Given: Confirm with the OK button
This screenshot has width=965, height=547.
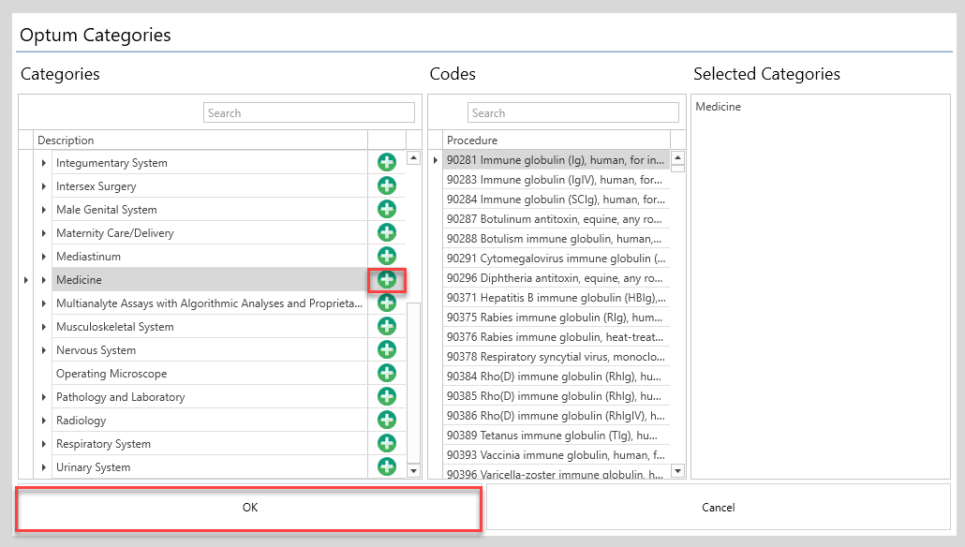Looking at the screenshot, I should click(249, 508).
